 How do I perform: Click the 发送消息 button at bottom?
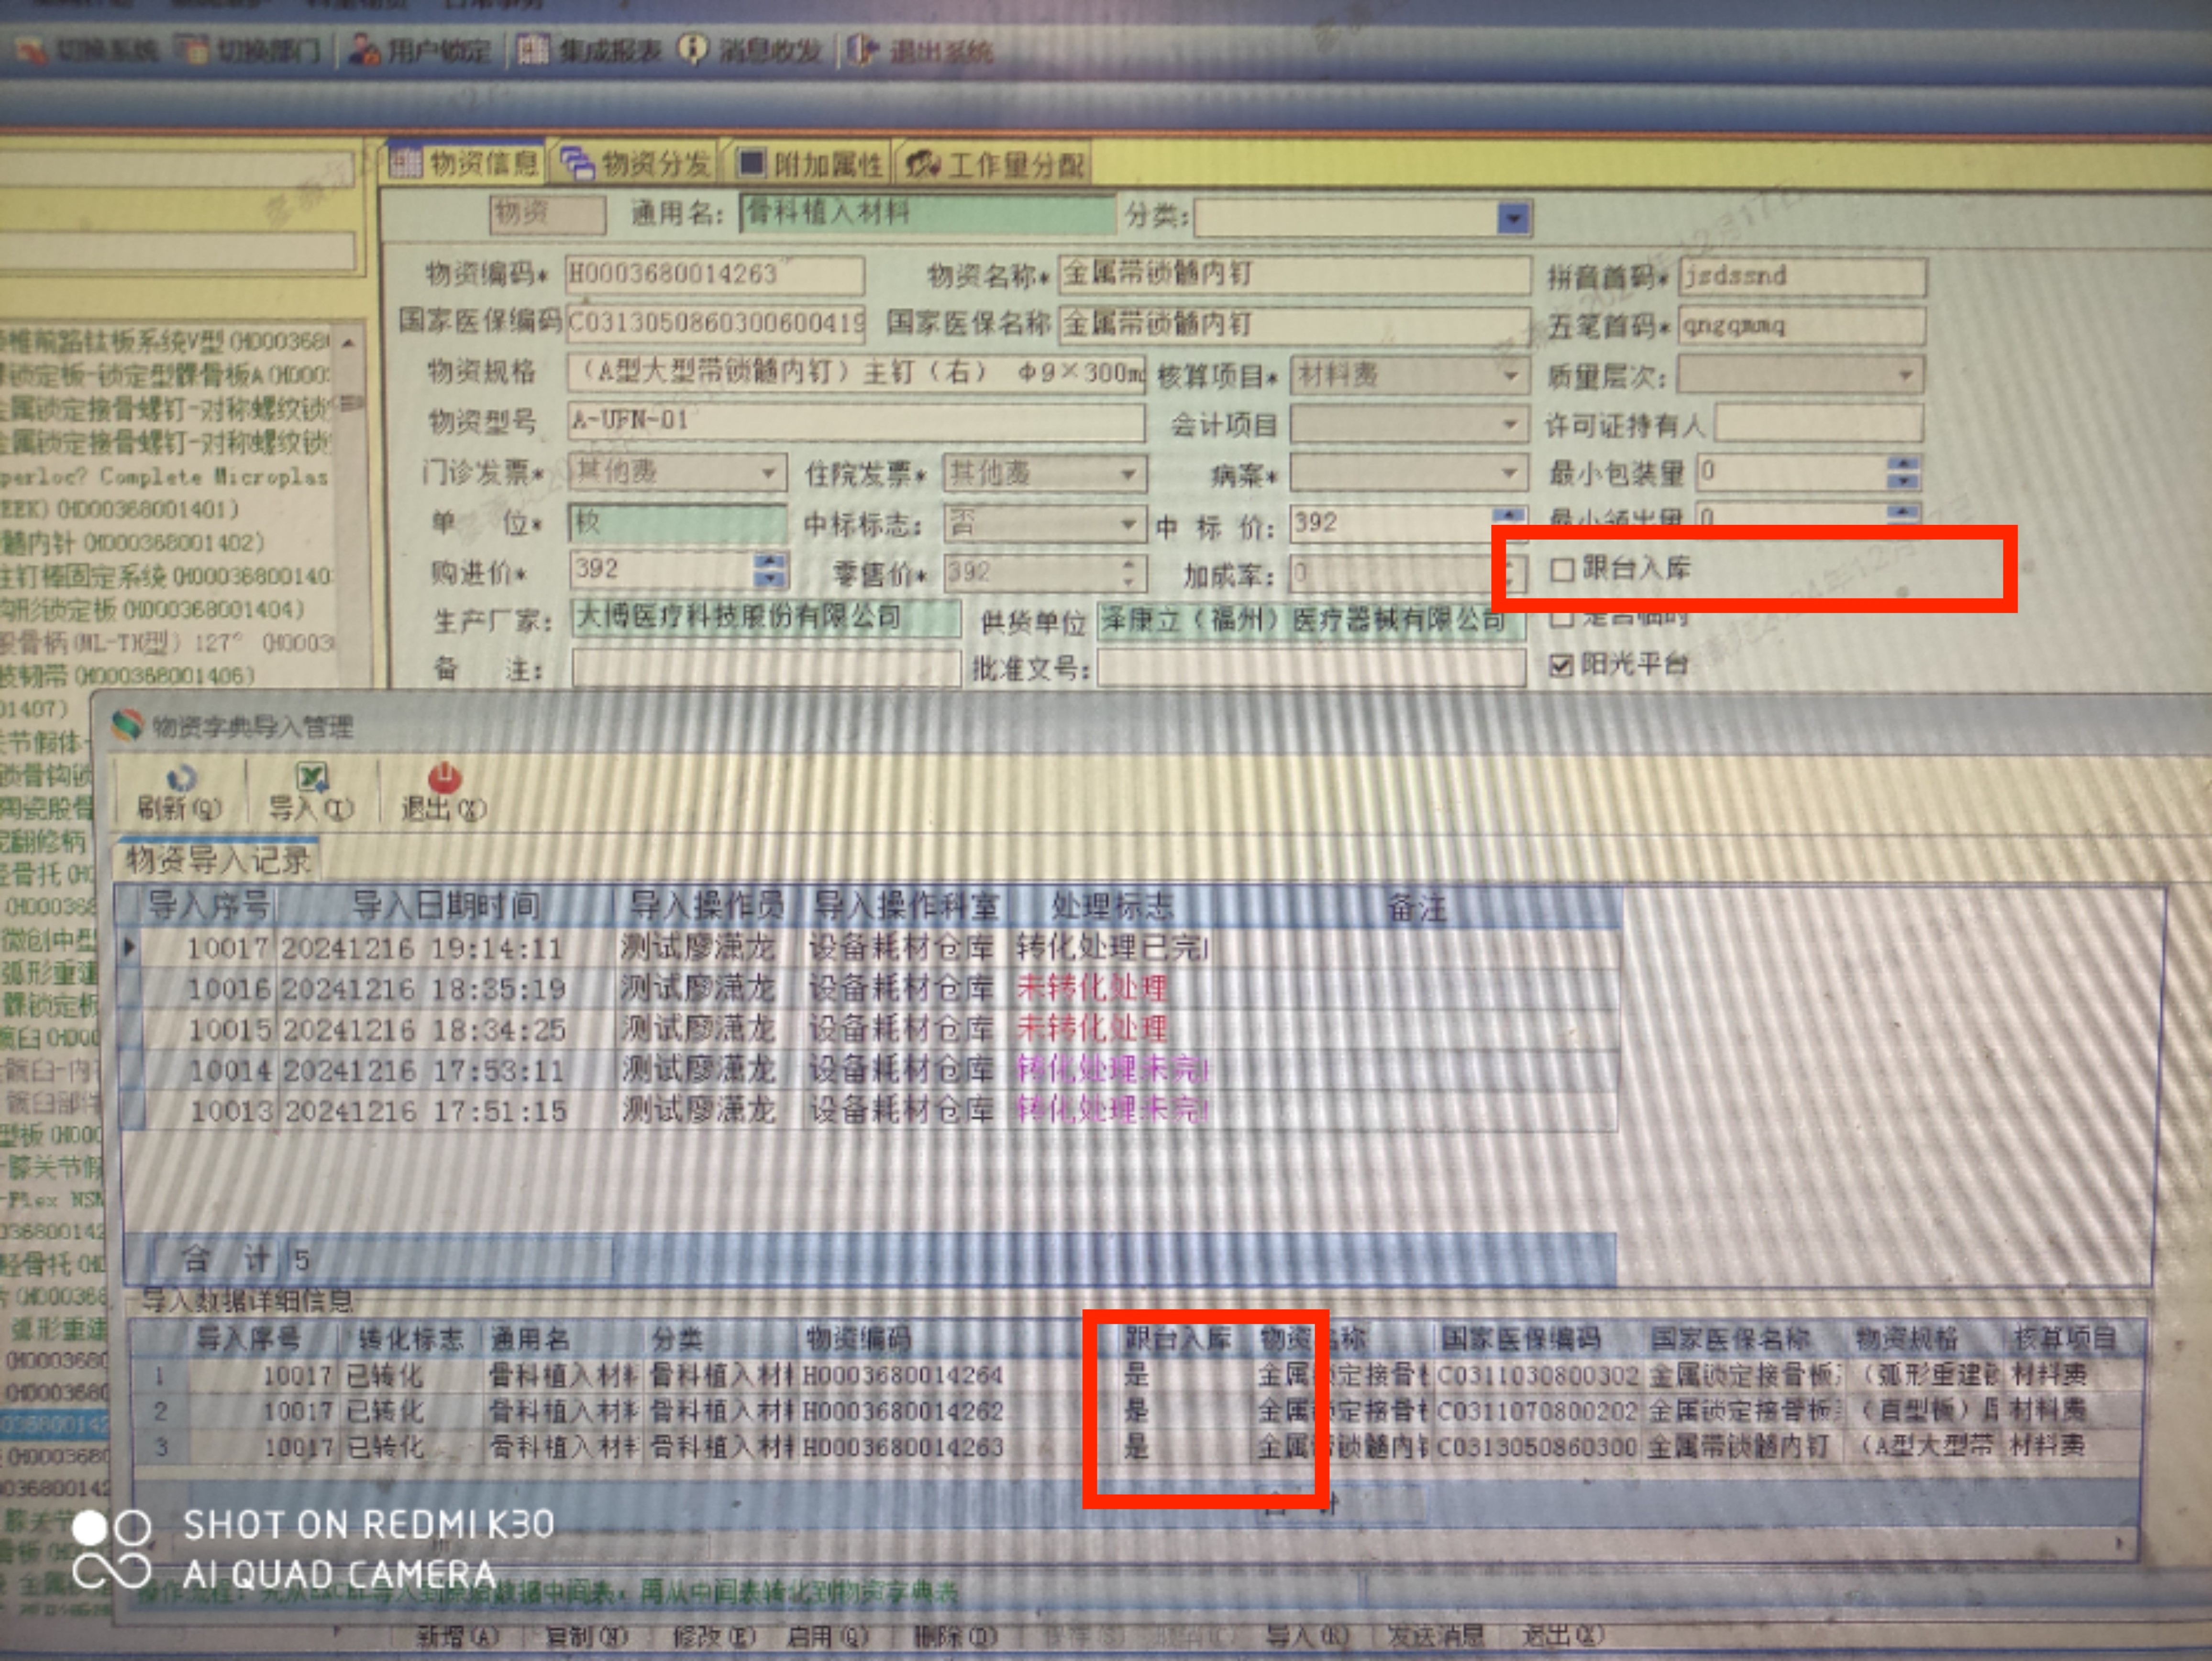[1436, 1636]
